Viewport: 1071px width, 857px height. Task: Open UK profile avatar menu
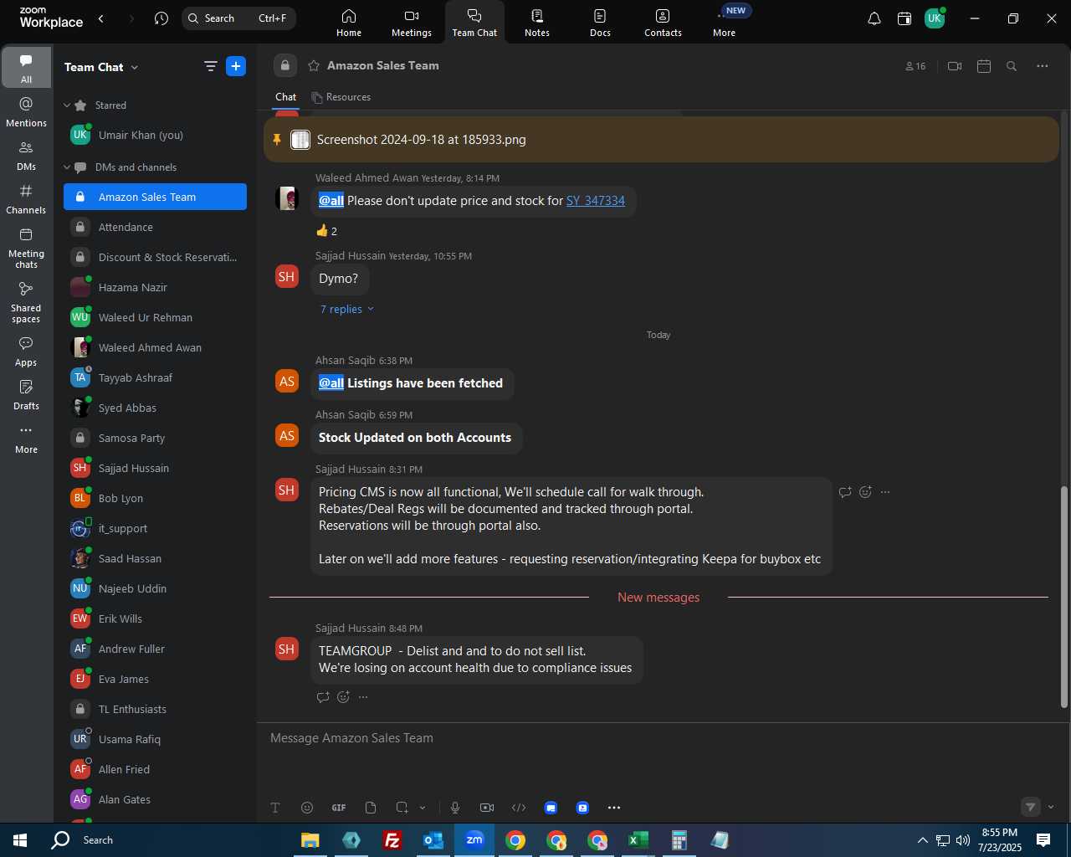pos(935,18)
